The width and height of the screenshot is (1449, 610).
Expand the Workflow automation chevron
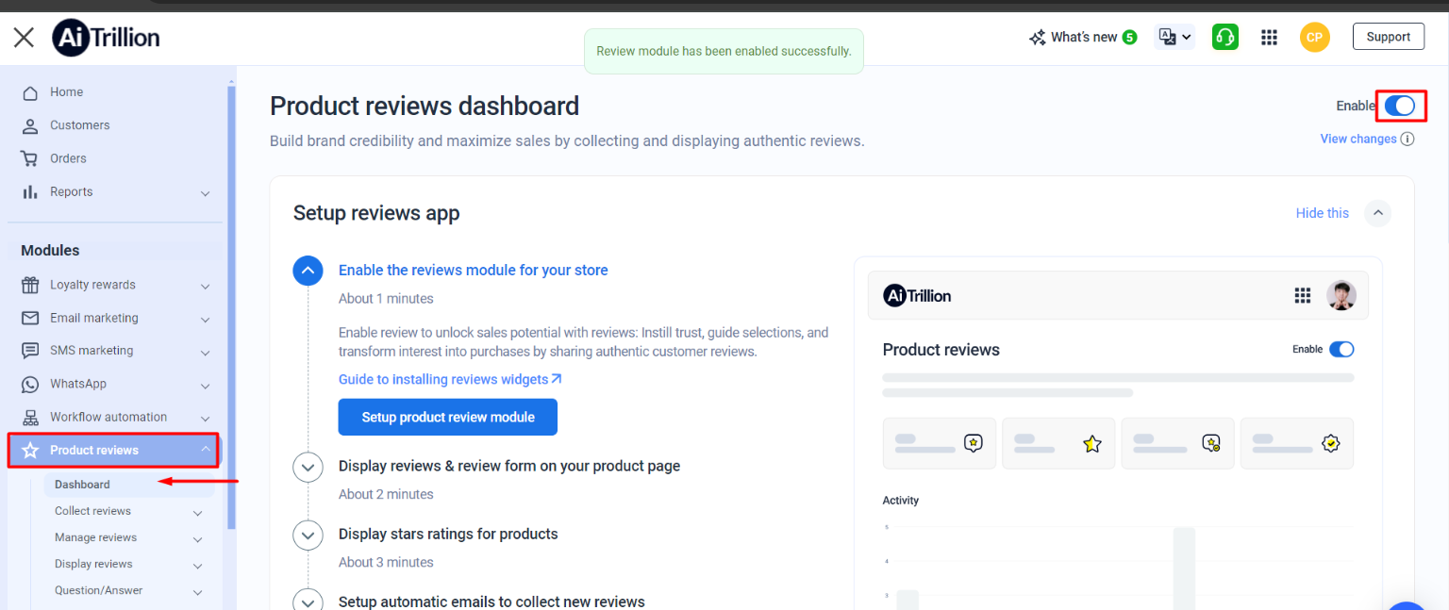click(206, 418)
